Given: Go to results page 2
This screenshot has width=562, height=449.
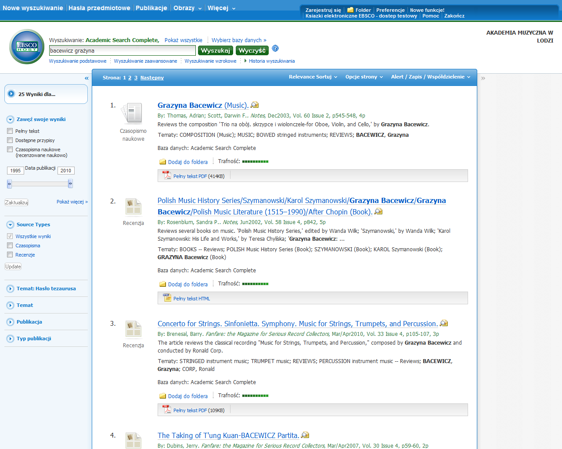Looking at the screenshot, I should pyautogui.click(x=130, y=78).
